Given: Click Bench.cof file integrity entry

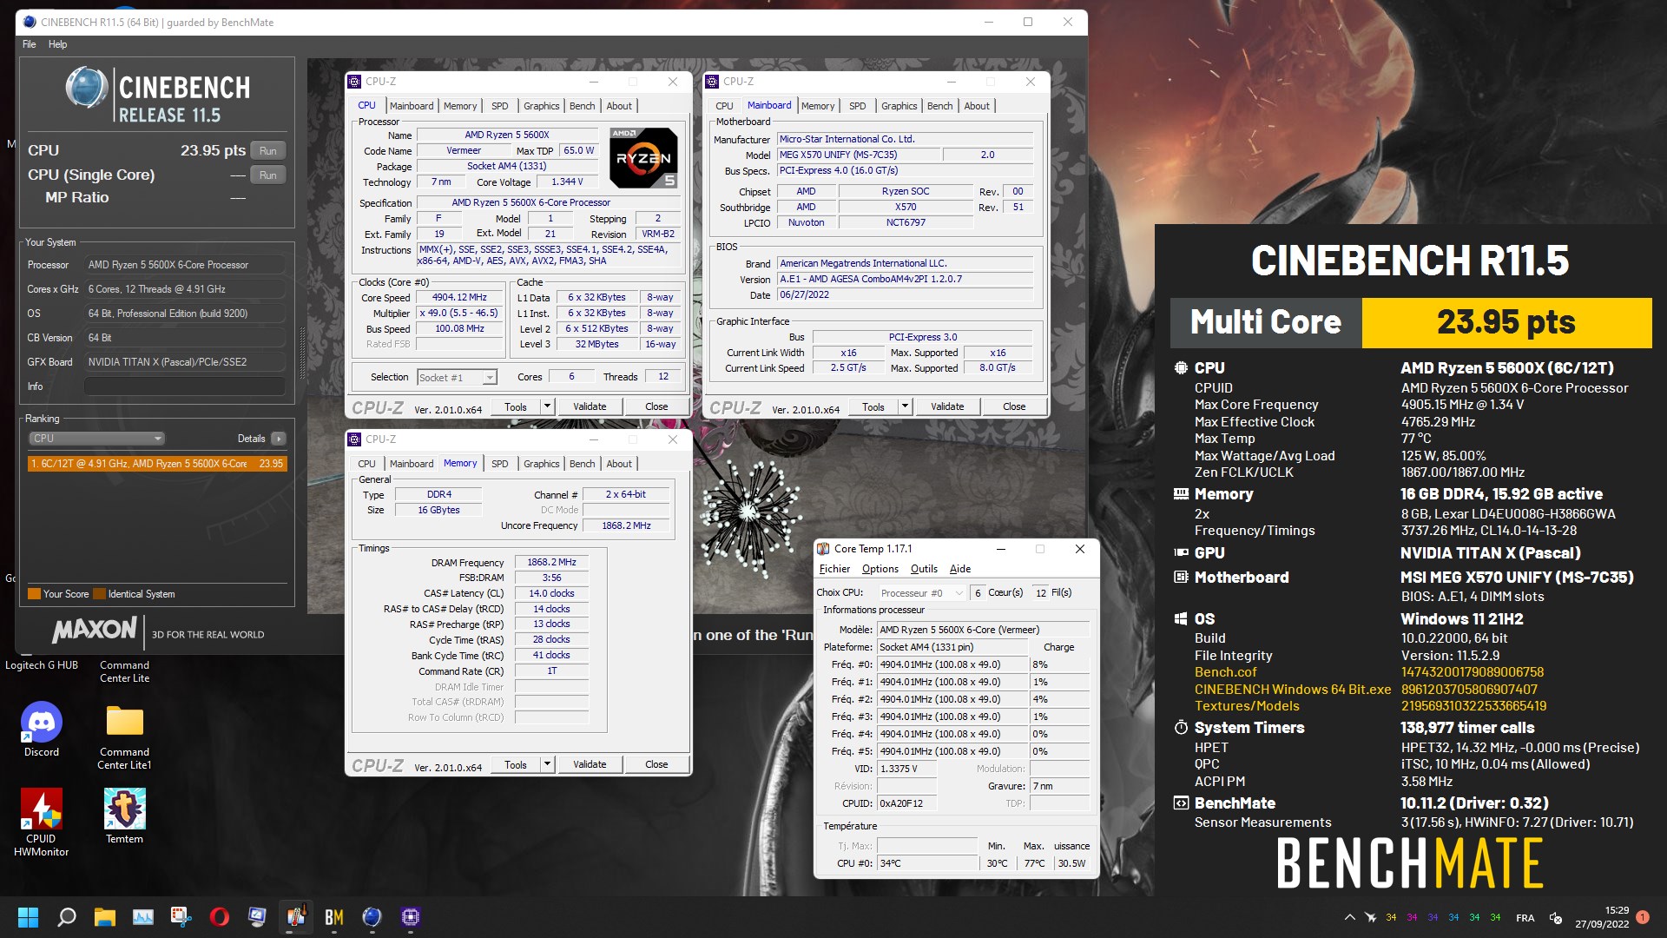Looking at the screenshot, I should click(1225, 672).
